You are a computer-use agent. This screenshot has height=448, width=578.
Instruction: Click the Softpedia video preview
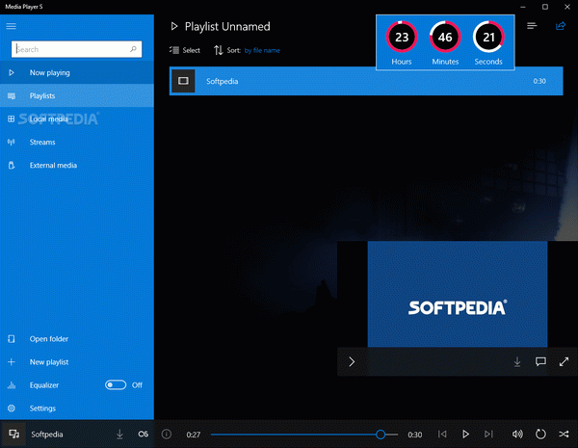(458, 294)
